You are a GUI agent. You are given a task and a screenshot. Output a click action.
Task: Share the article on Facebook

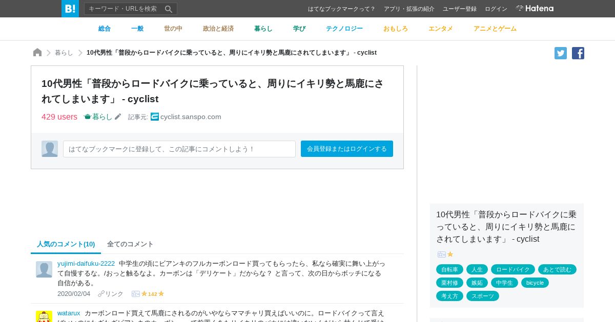[578, 53]
